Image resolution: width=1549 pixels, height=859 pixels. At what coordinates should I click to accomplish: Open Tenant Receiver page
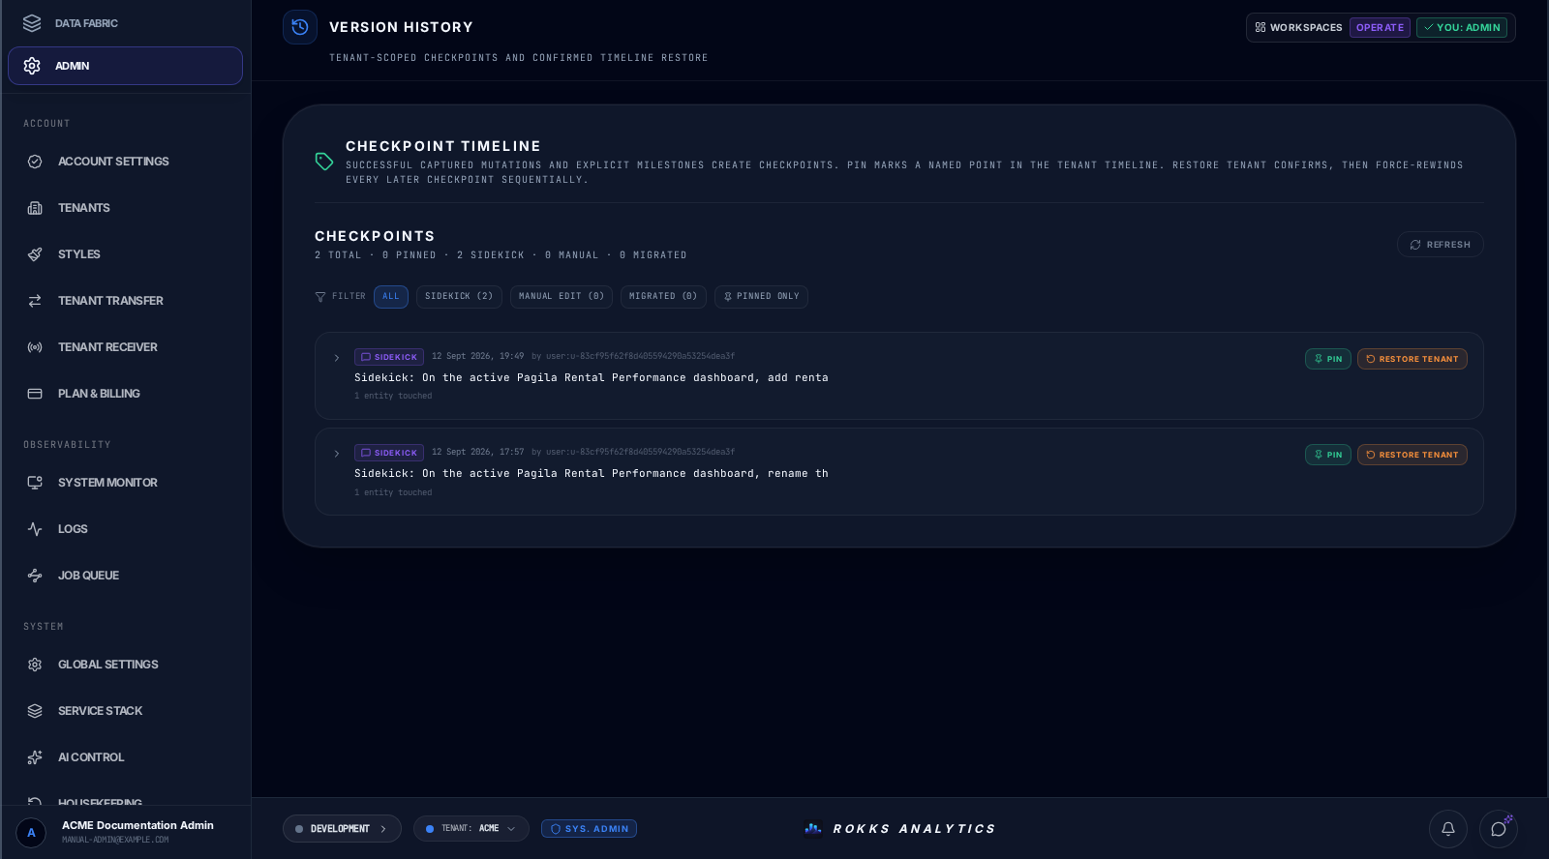[125, 347]
